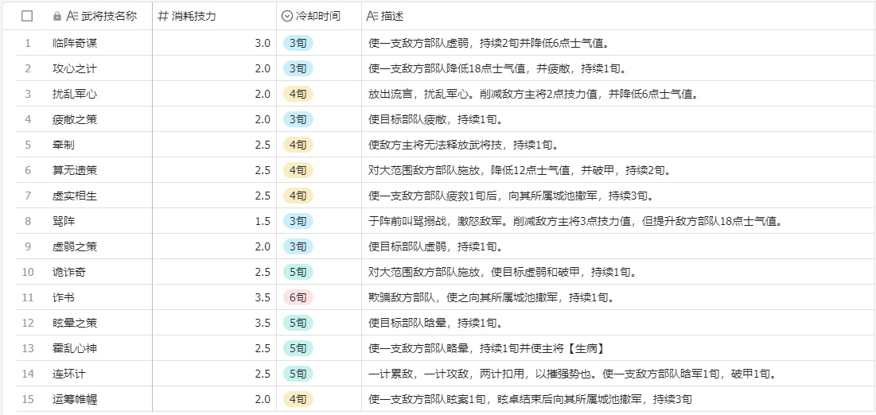Click the text-type icon beside 描述

click(x=372, y=16)
